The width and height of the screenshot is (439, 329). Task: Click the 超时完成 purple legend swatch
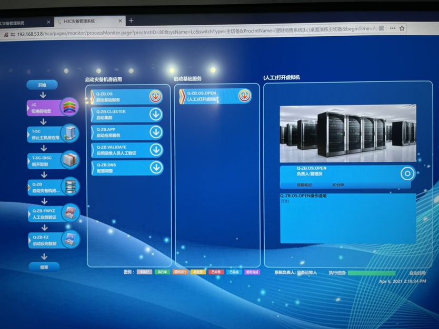click(x=252, y=272)
